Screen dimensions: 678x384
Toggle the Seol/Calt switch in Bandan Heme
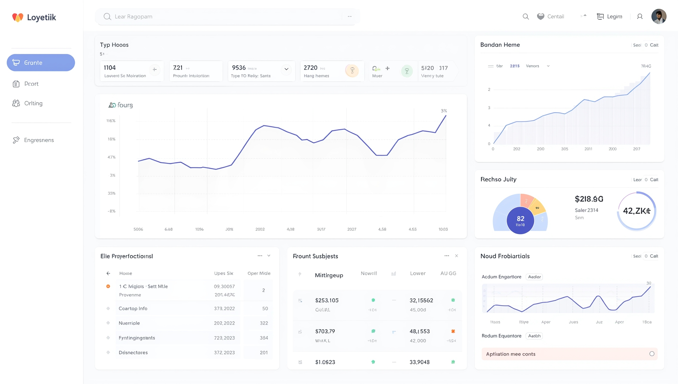pyautogui.click(x=646, y=45)
